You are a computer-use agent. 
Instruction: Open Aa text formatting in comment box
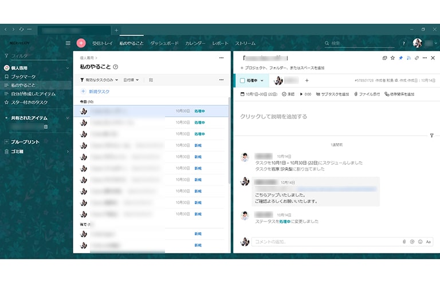click(x=428, y=241)
